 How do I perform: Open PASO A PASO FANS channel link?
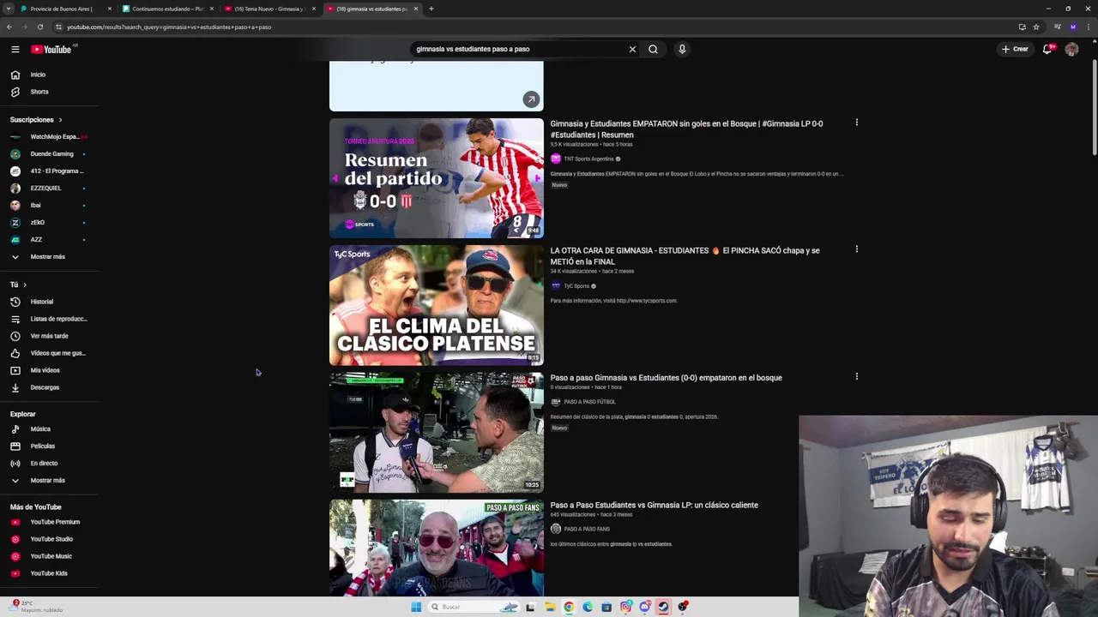pyautogui.click(x=587, y=529)
